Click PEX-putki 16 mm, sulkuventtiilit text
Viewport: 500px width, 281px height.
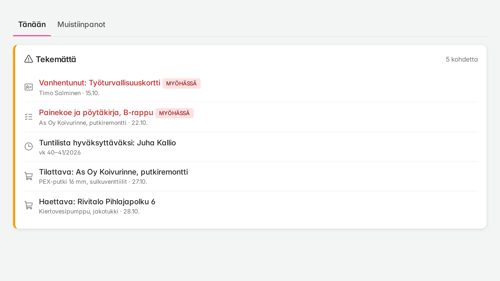click(x=83, y=182)
